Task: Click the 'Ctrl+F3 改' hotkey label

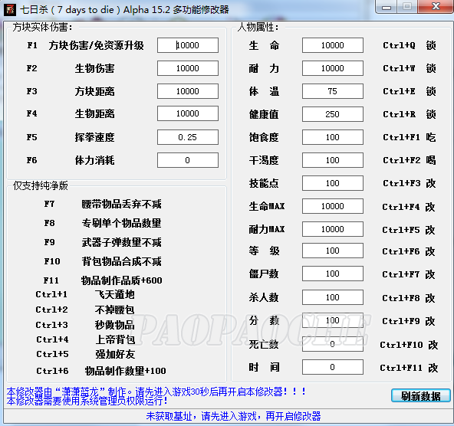Action: pos(409,183)
